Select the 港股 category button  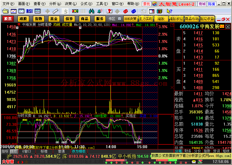[x=23, y=19]
